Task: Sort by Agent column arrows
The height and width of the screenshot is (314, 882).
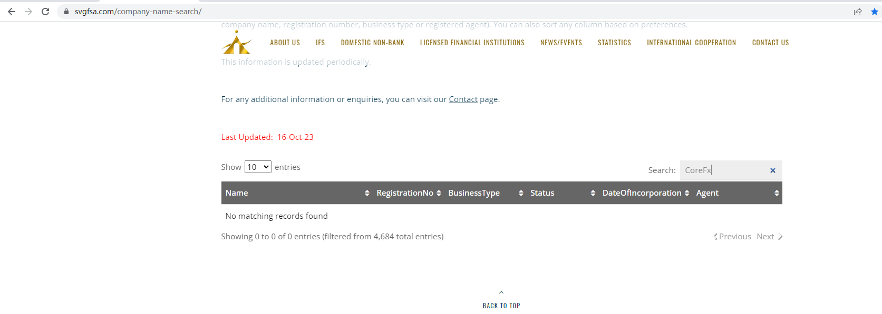Action: click(777, 193)
